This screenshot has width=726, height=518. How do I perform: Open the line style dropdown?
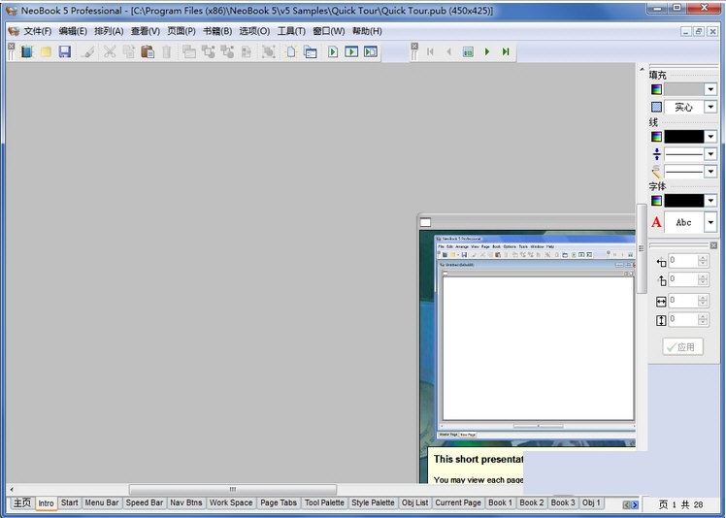coord(710,172)
